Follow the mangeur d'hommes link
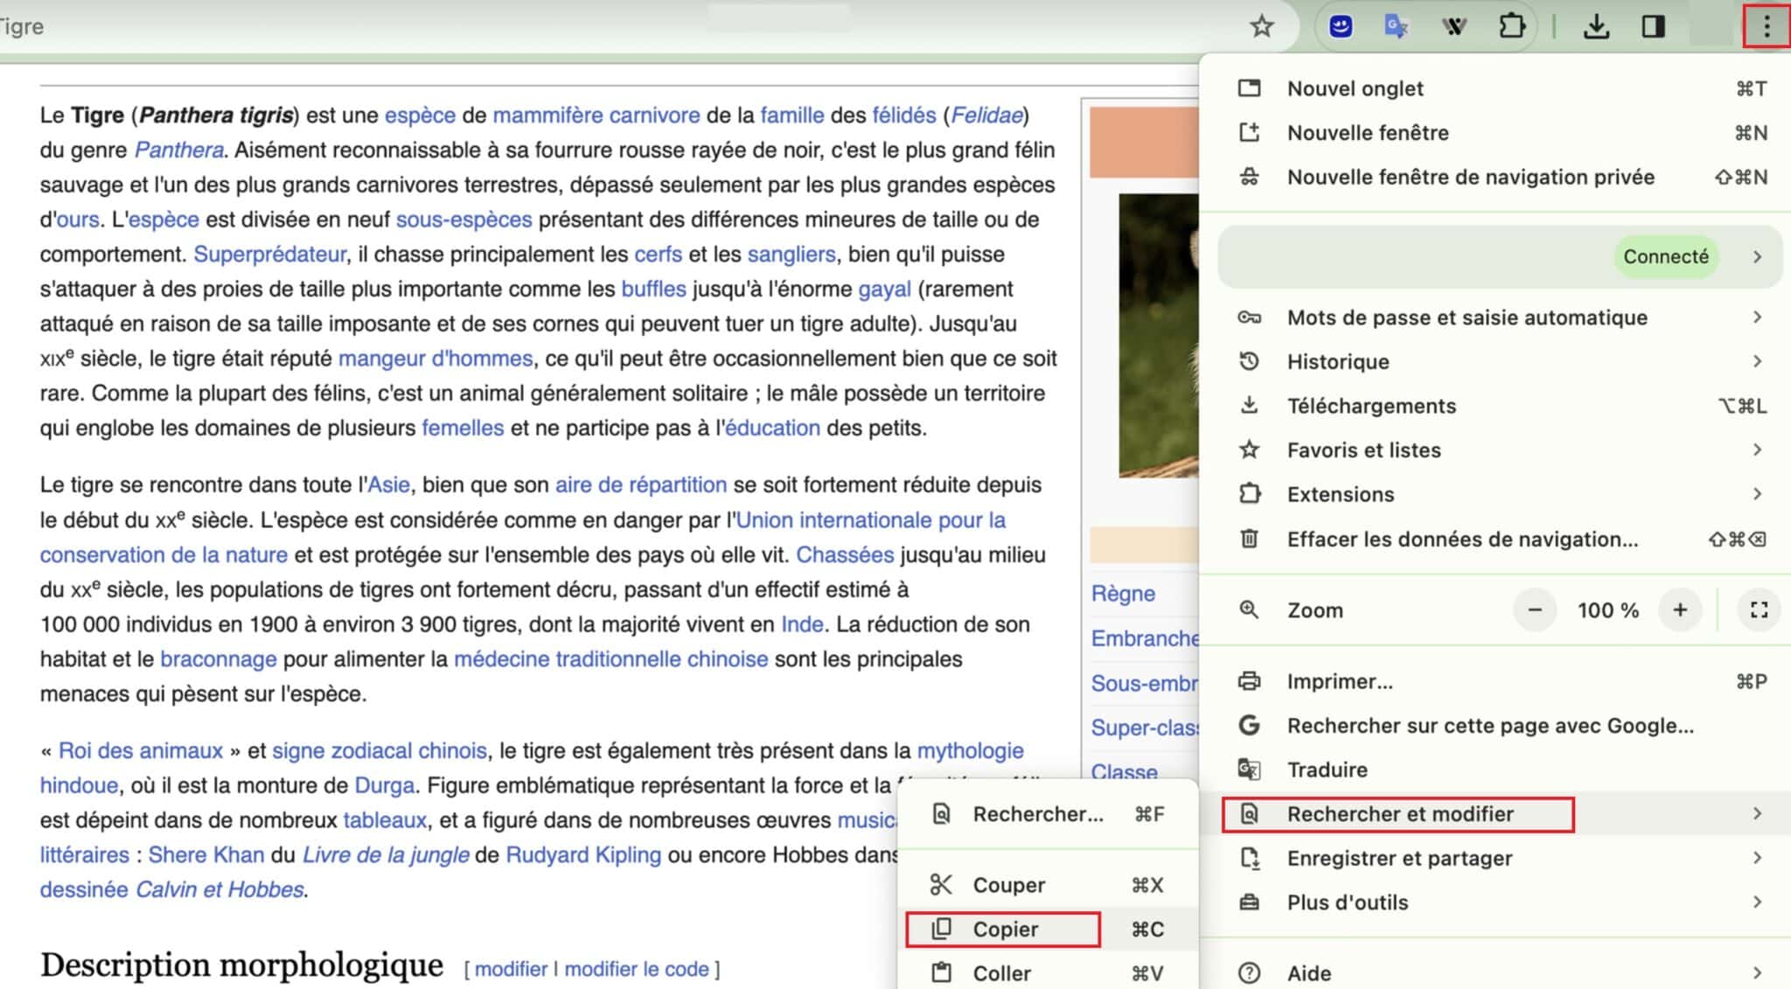 click(x=436, y=358)
